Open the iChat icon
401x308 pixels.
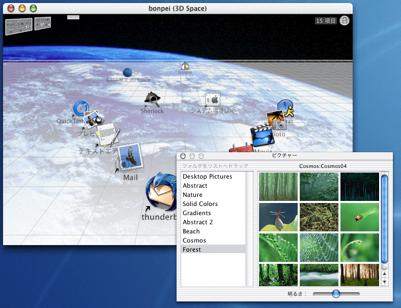(286, 108)
